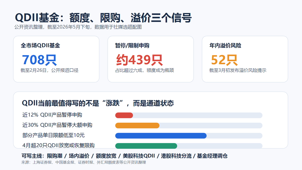This screenshot has width=302, height=170.
Task: Click the card heading '暂停/限制申购'
Action: tap(132, 46)
